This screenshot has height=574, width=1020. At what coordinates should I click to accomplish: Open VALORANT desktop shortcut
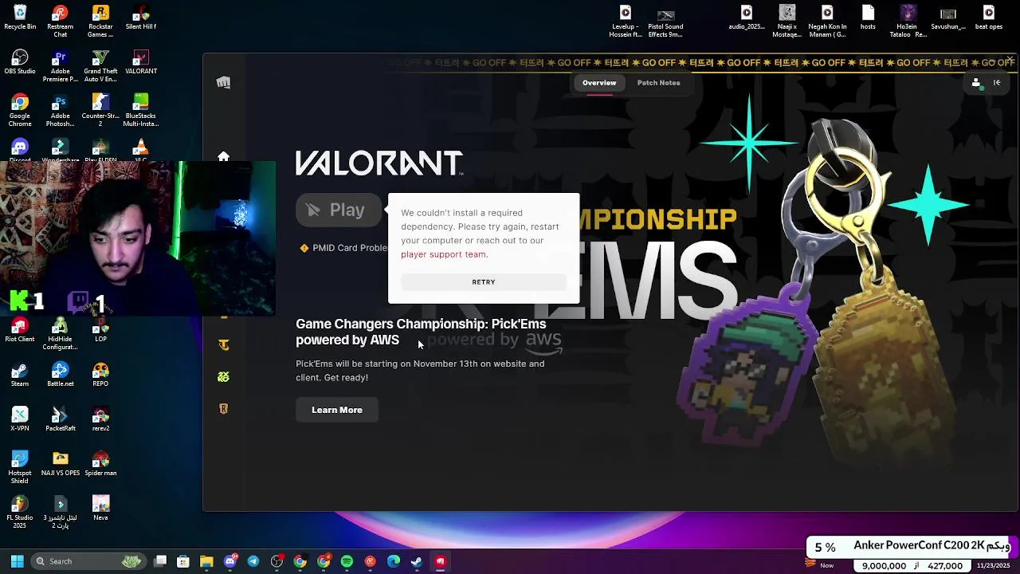click(141, 62)
